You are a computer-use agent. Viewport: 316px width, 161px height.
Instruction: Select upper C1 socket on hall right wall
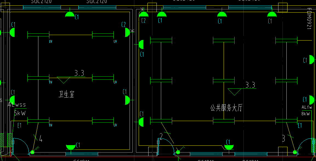[312, 60]
